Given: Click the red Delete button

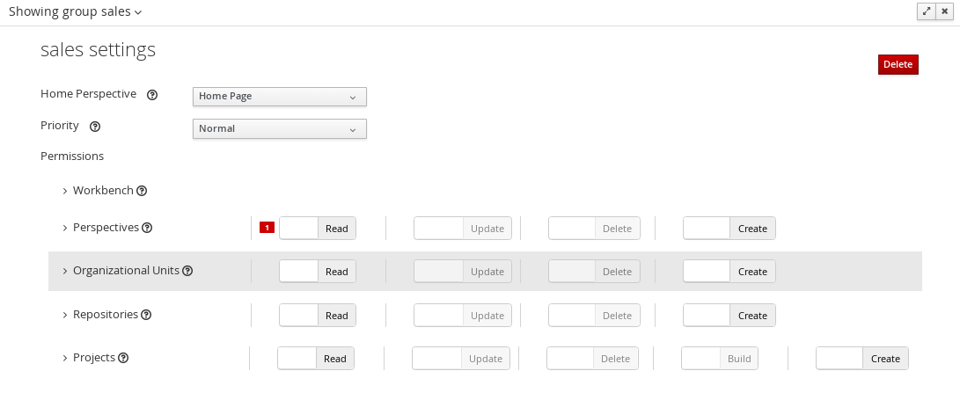Looking at the screenshot, I should pyautogui.click(x=898, y=64).
